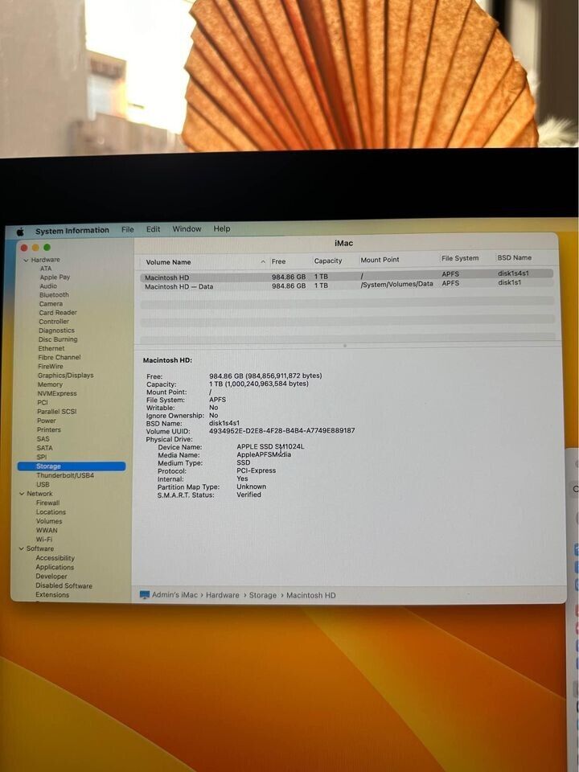579x772 pixels.
Task: Select SATA in the sidebar
Action: coord(45,448)
